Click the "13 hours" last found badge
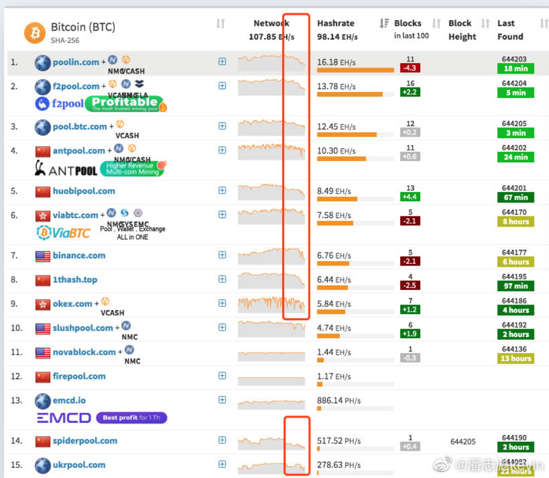The height and width of the screenshot is (478, 549). (x=516, y=359)
